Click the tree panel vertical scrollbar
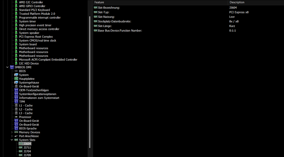Viewport: 284px width, 157px height. tap(90, 82)
